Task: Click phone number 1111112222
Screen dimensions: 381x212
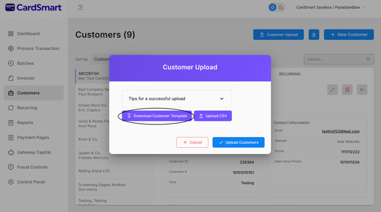Action: 350,152
